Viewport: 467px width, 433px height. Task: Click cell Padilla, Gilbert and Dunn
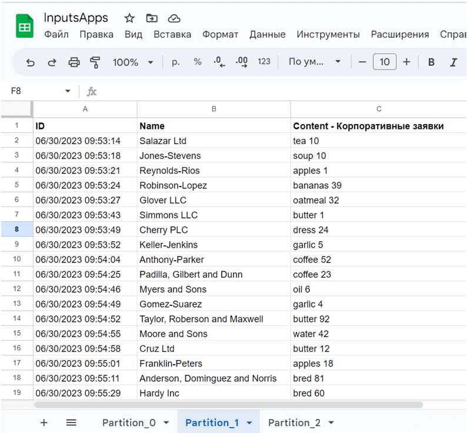coord(214,275)
